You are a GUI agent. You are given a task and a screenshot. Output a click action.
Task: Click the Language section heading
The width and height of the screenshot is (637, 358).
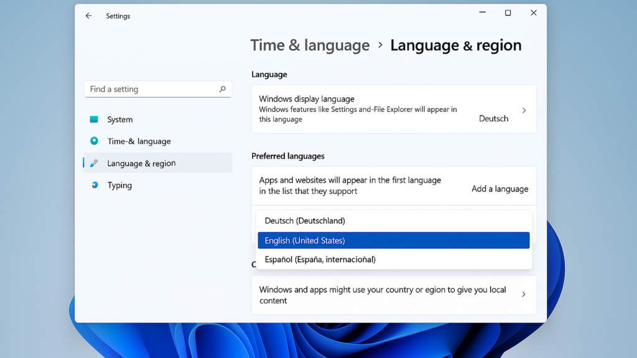click(x=269, y=75)
